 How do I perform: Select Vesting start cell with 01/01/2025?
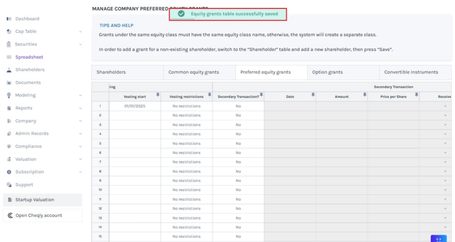coord(135,106)
